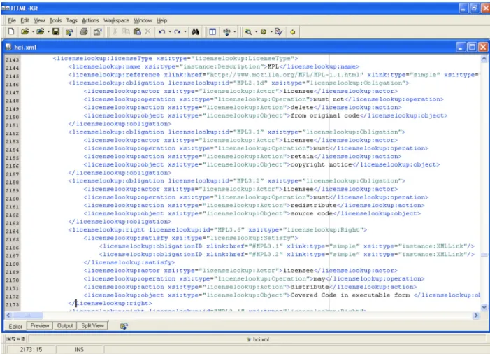Undo the last edit
Screen dimensions: 490x354
[x=162, y=32]
